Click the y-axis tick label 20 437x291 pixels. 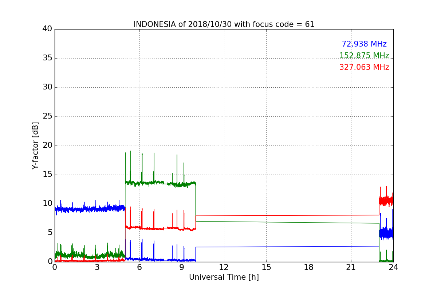coord(47,145)
